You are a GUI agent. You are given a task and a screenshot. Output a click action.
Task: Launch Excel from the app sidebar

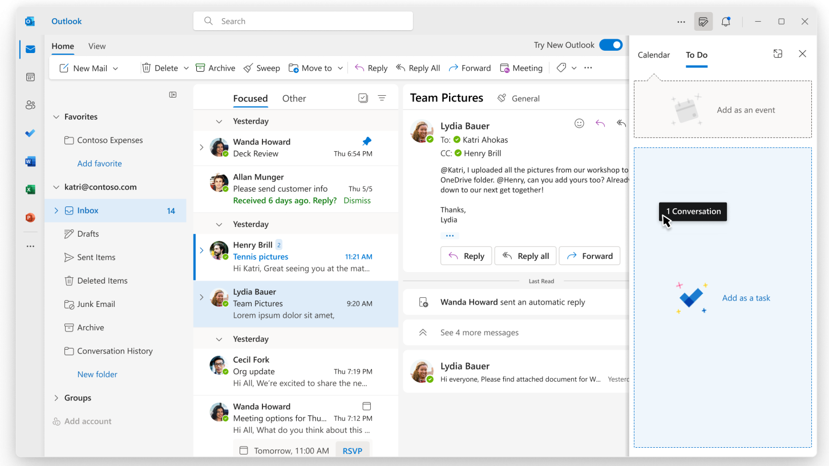click(x=30, y=189)
